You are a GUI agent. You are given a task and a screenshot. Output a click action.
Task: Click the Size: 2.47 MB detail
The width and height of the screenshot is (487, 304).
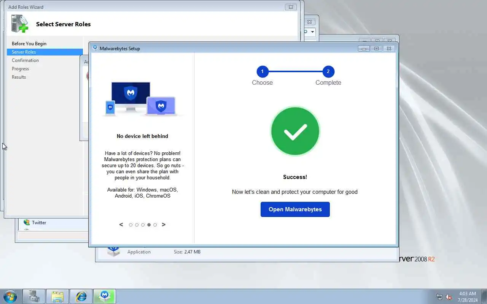187,252
